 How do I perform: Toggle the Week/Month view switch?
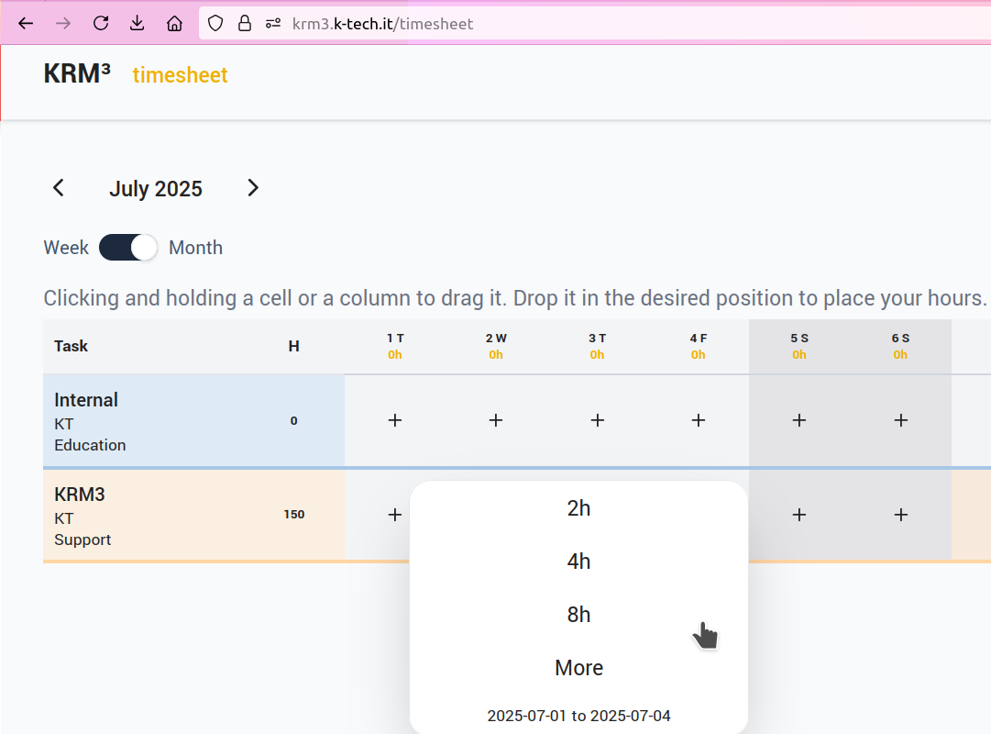pyautogui.click(x=128, y=248)
